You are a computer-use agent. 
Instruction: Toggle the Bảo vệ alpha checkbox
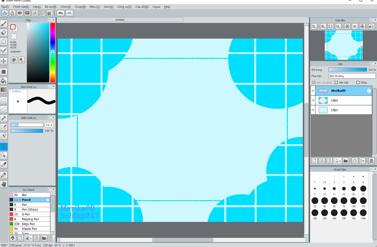coord(314,82)
